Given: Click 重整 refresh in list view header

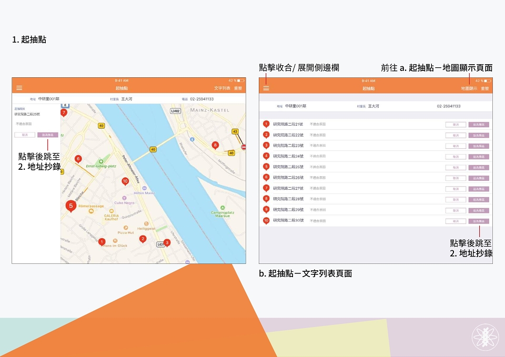Looking at the screenshot, I should [484, 88].
